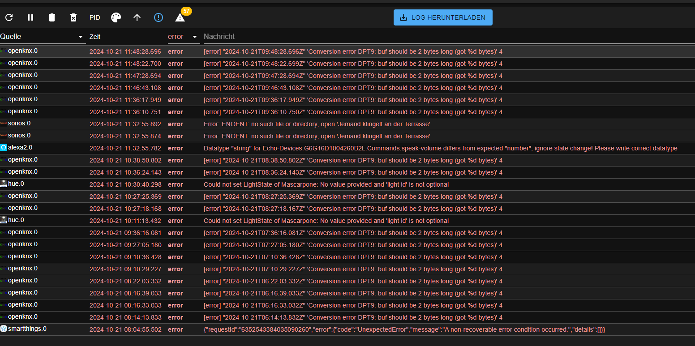Click timestamp 2024-10-21 10:38:50.802
The width and height of the screenshot is (695, 346).
[x=125, y=160]
